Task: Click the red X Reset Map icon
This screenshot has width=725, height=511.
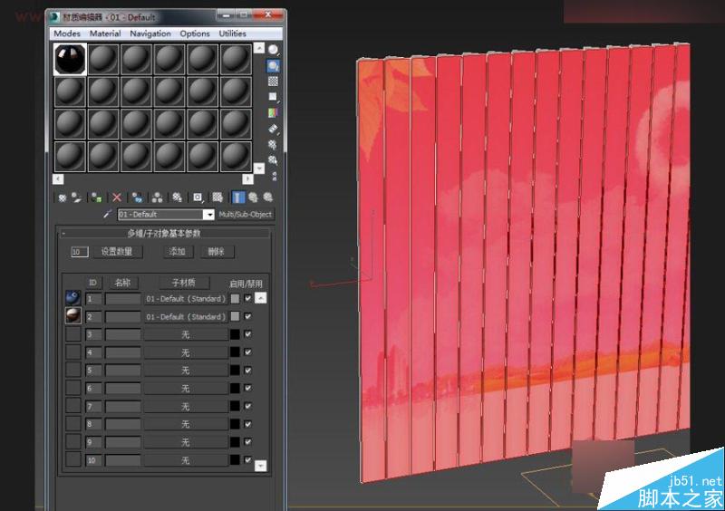Action: point(117,198)
